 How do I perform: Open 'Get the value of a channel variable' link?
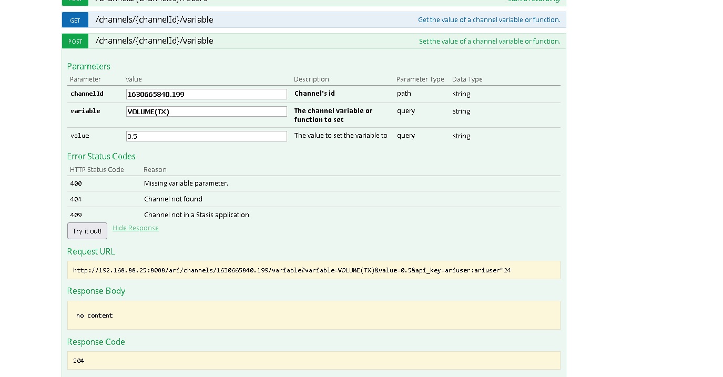pos(488,20)
